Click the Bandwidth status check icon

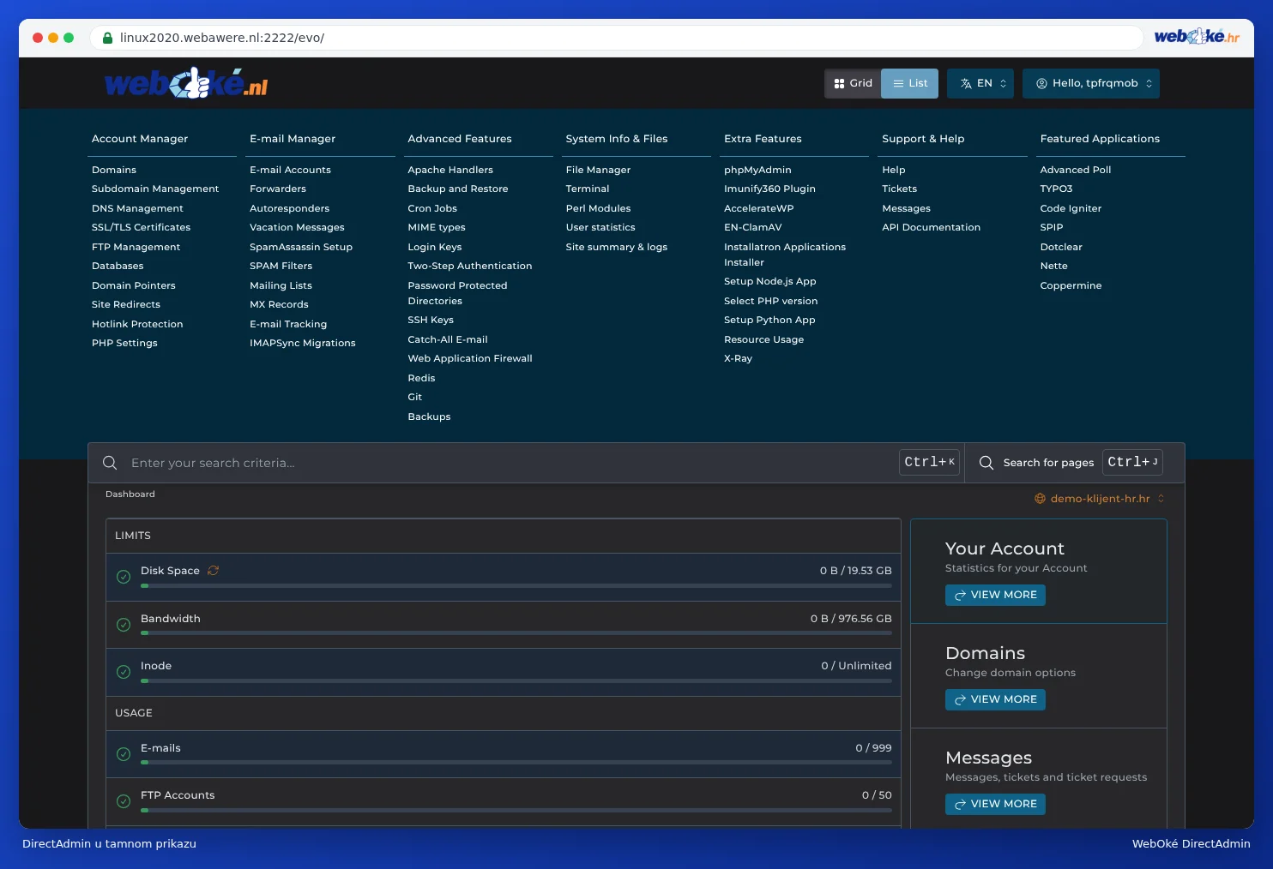tap(124, 625)
